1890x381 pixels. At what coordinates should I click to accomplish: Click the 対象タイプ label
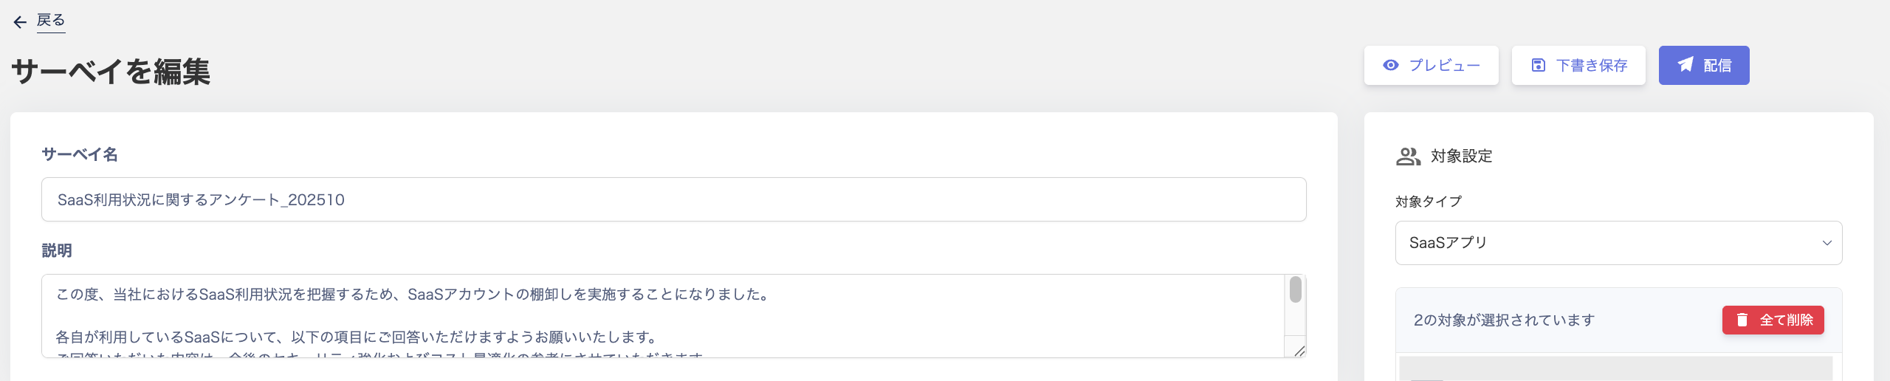pyautogui.click(x=1429, y=202)
